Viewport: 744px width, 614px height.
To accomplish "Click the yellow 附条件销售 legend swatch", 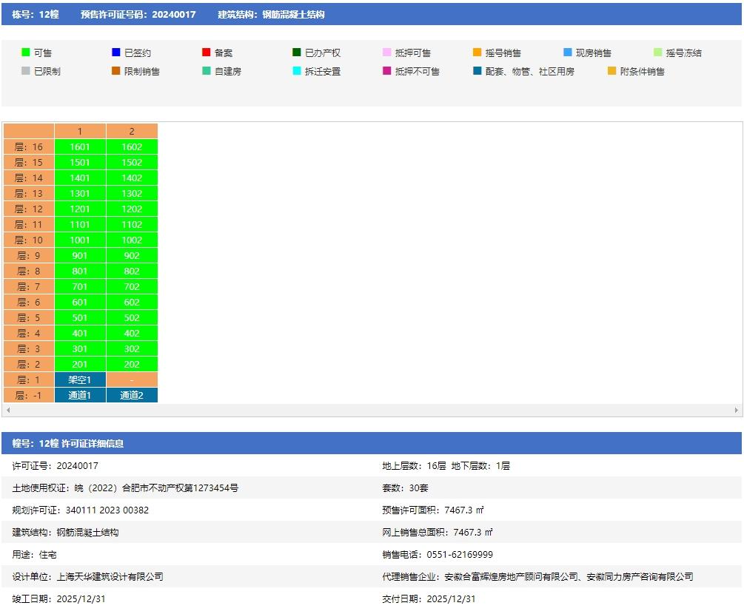I will (611, 70).
